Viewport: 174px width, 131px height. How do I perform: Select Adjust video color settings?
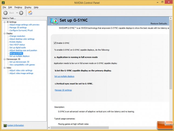[21, 70]
